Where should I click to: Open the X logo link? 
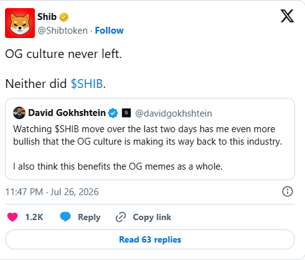click(287, 16)
